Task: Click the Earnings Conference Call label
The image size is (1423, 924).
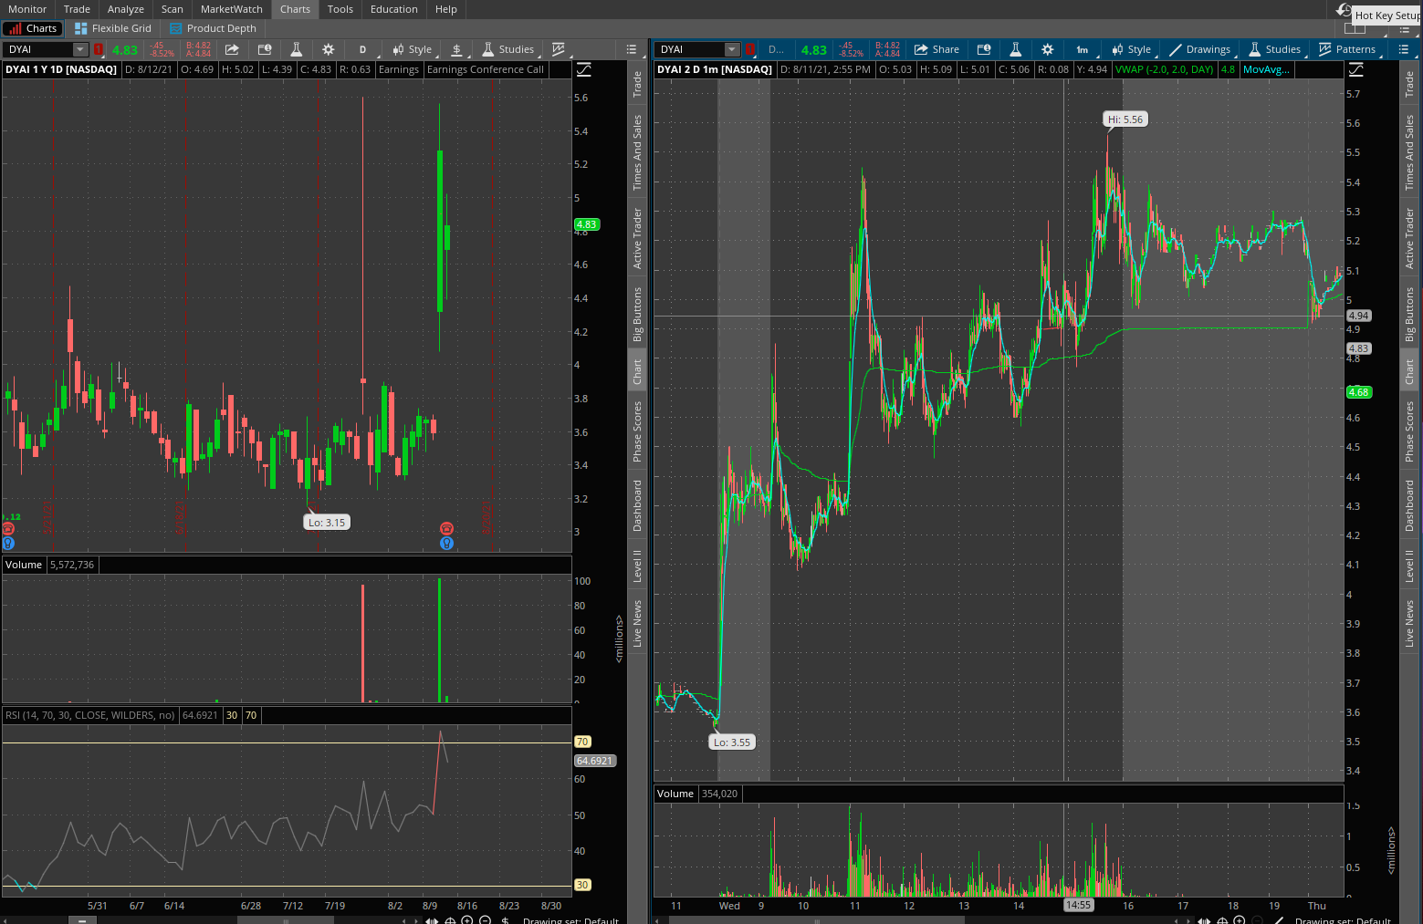Action: point(486,69)
